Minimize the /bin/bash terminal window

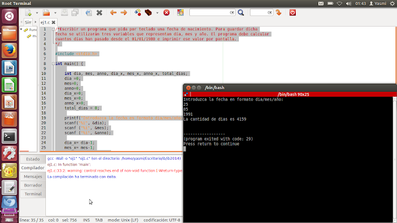click(194, 88)
